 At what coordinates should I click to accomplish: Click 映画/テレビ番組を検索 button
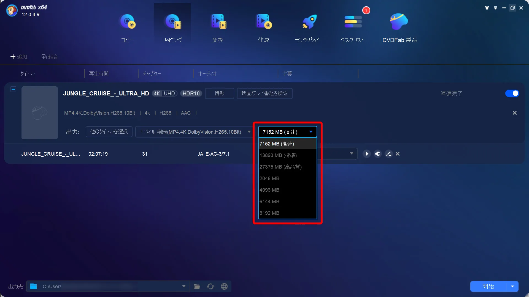click(264, 94)
